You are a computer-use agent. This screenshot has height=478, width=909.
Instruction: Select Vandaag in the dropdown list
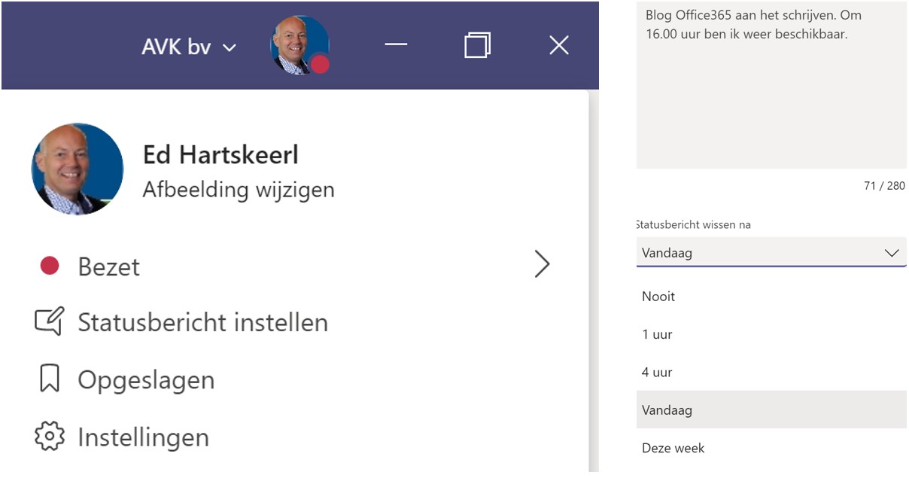(667, 410)
